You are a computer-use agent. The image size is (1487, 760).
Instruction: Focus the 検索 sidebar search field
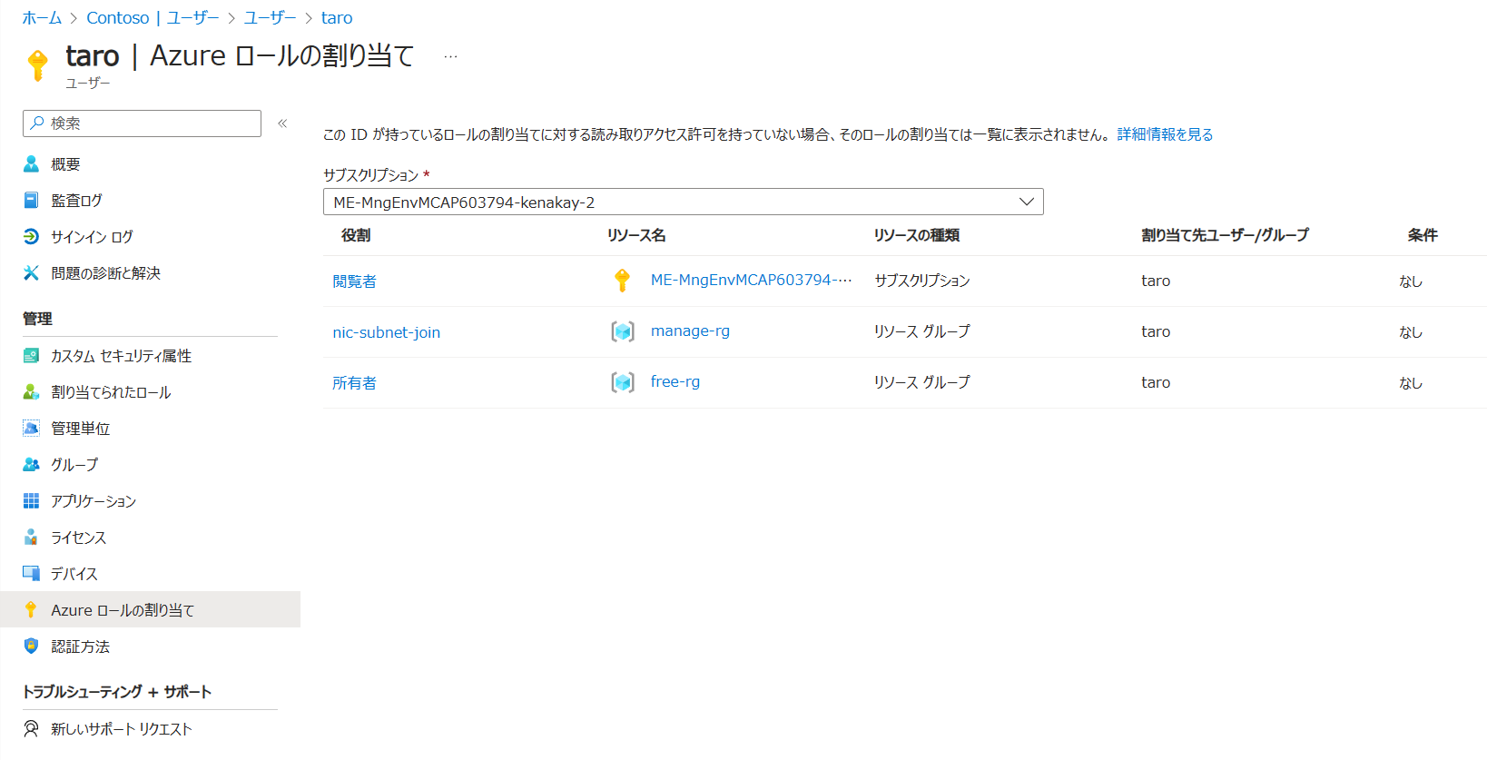142,123
